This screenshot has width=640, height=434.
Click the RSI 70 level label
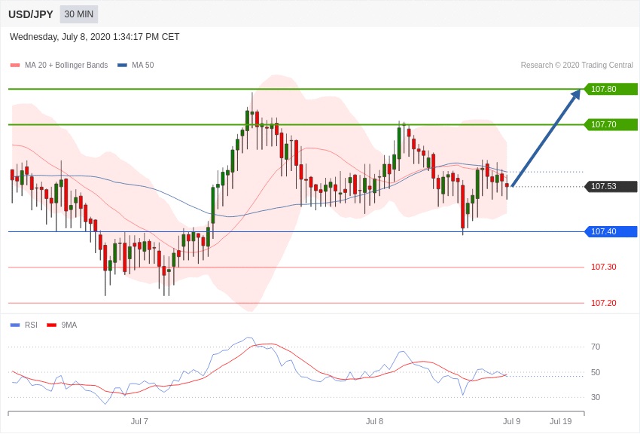[596, 347]
